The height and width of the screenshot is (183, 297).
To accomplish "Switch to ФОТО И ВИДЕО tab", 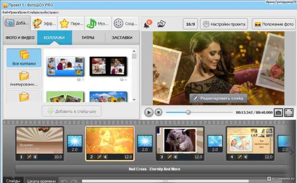I will (x=20, y=38).
